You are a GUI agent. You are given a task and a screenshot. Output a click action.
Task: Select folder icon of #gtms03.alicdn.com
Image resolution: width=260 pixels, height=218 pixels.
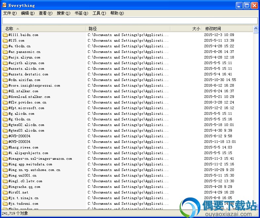(5, 131)
